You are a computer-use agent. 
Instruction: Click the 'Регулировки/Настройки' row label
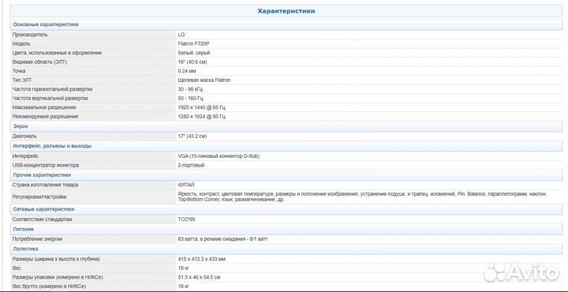(39, 197)
